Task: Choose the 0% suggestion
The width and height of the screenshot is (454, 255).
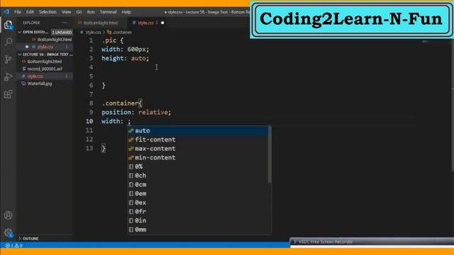Action: click(198, 166)
